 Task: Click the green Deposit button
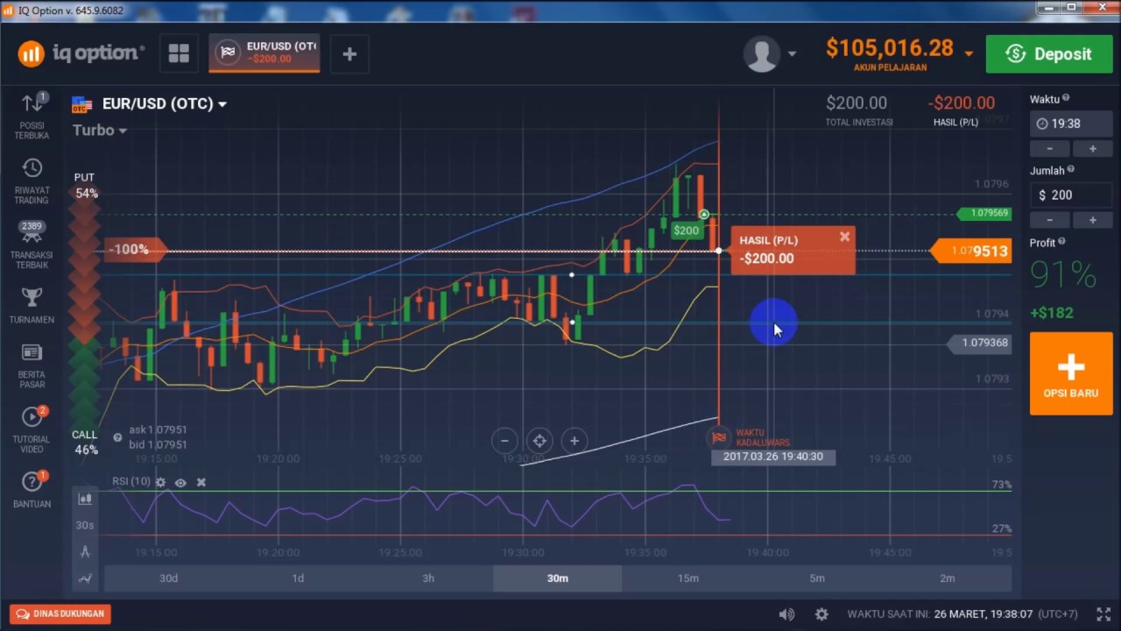pos(1049,54)
